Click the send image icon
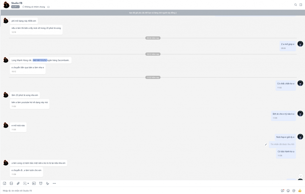The image size is (305, 194). pyautogui.click(x=11, y=183)
